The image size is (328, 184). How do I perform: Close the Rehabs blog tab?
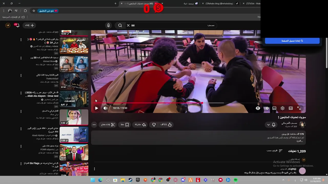(203, 4)
